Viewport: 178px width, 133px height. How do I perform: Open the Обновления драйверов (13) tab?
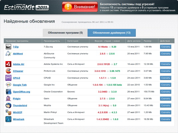(112, 33)
